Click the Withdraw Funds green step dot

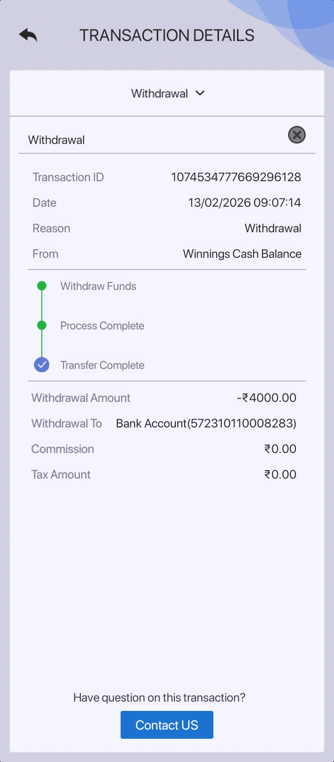[42, 286]
